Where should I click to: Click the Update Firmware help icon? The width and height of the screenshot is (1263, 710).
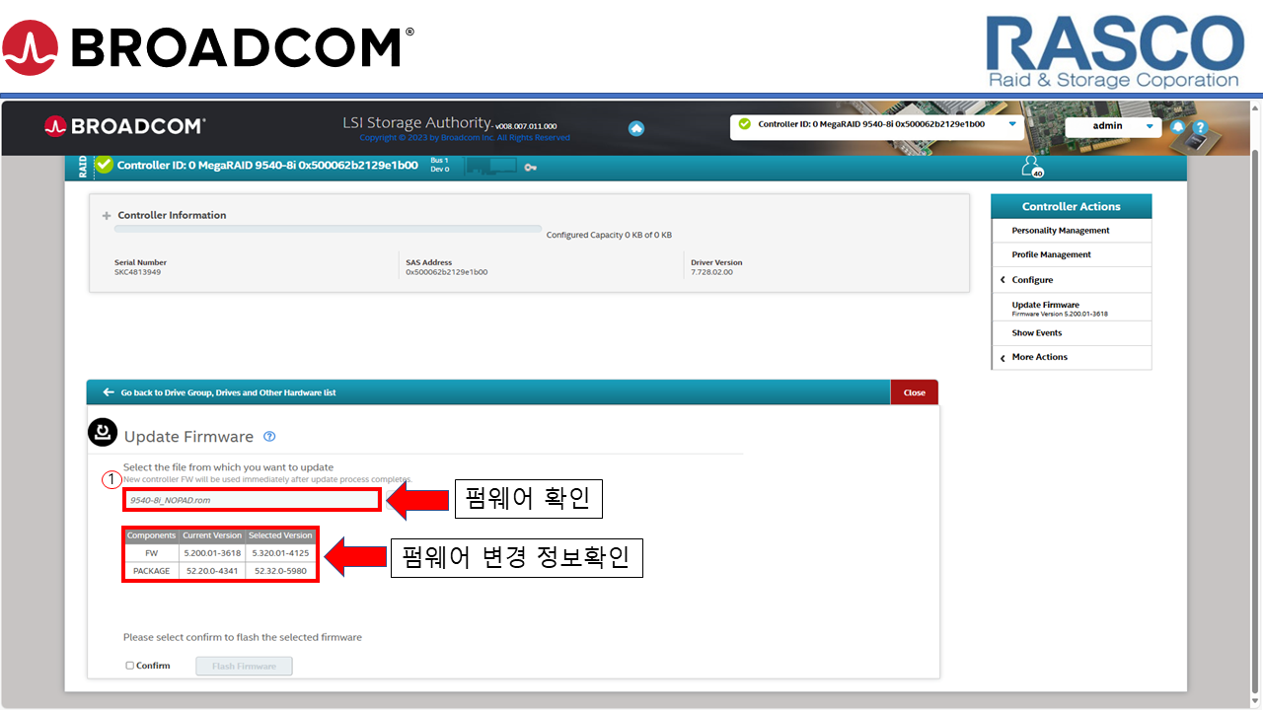pos(269,437)
